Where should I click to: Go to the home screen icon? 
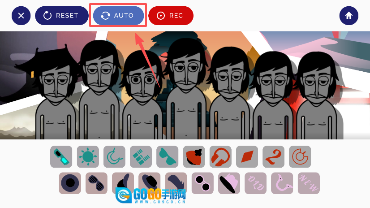pos(349,16)
